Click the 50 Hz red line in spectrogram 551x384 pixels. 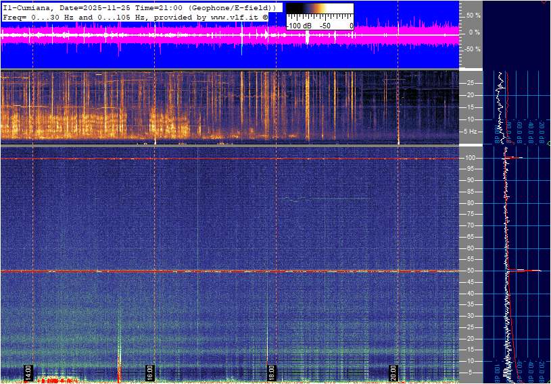tap(230, 271)
